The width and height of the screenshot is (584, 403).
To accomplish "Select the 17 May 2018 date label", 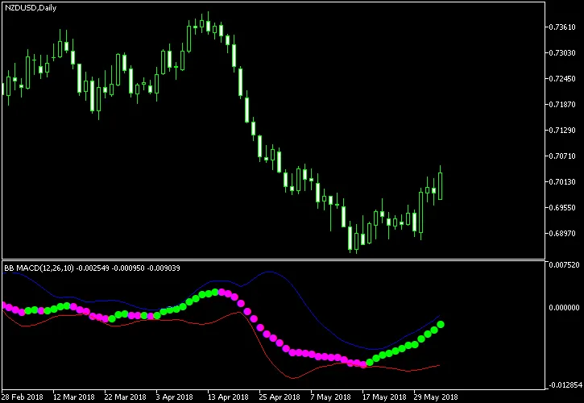I will 384,397.
